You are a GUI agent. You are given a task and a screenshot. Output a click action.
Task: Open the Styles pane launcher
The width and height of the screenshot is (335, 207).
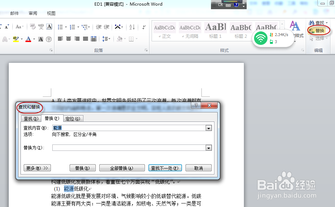(x=303, y=50)
